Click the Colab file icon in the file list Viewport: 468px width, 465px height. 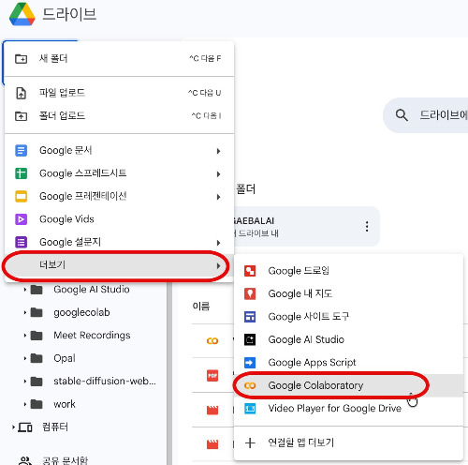212,341
